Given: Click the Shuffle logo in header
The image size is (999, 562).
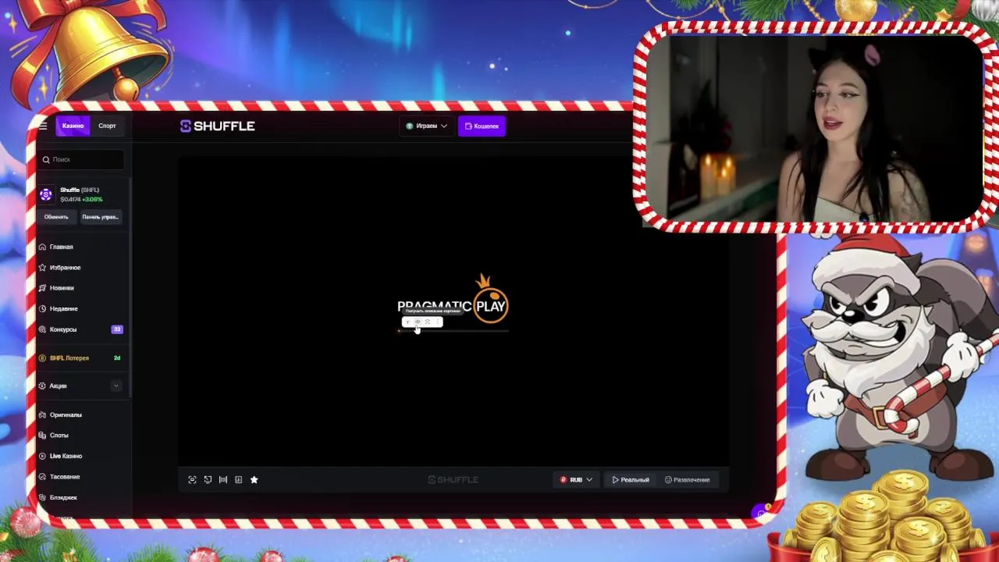Looking at the screenshot, I should 218,126.
